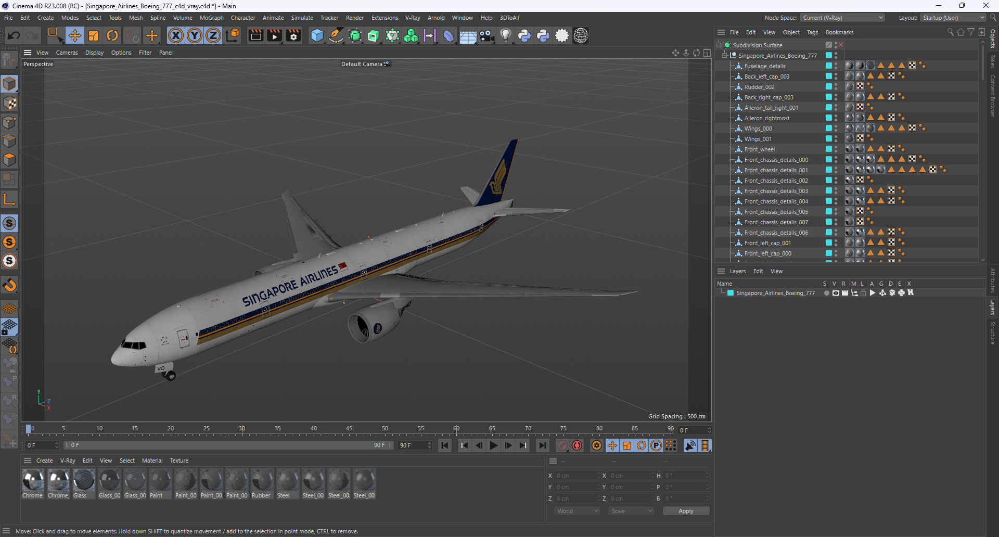Open the Spline Pen tool
Screen dimensions: 999x537
tap(336, 35)
